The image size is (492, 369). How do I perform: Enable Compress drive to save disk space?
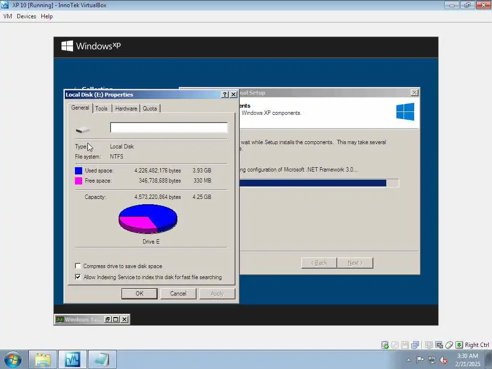(78, 266)
